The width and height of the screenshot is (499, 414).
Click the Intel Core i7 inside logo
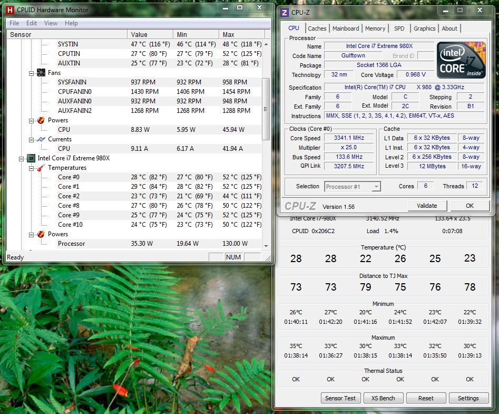tap(461, 60)
